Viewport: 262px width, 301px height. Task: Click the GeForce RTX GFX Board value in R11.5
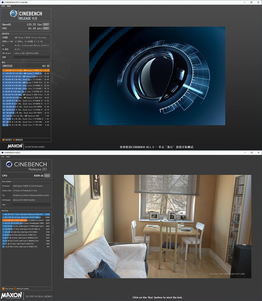click(x=31, y=53)
